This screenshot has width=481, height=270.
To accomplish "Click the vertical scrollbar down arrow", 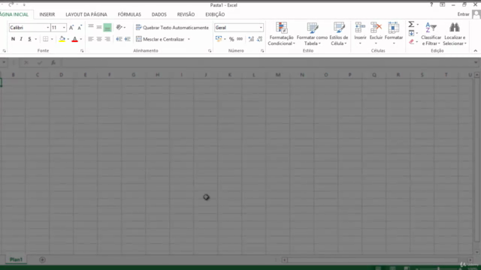I will tap(476, 252).
